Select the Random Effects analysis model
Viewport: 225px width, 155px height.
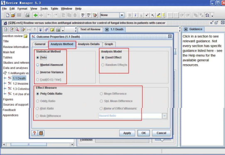tap(103, 65)
